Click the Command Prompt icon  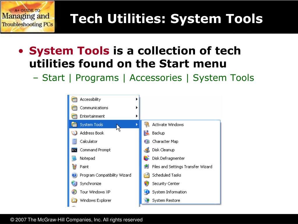point(74,150)
